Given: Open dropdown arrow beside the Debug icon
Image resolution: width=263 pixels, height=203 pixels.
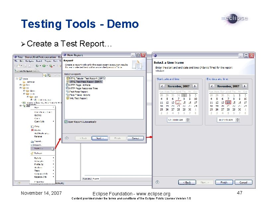Looking at the screenshot, I should click(x=40, y=66).
